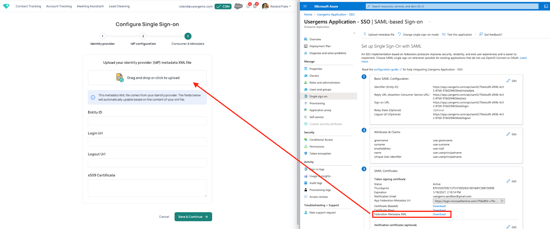Edit Token signing certificate
The image size is (550, 229).
511,181
